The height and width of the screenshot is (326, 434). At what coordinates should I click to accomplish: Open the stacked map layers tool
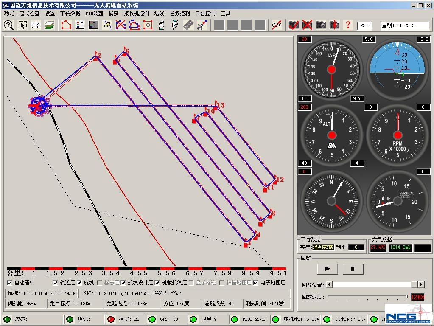(49, 25)
